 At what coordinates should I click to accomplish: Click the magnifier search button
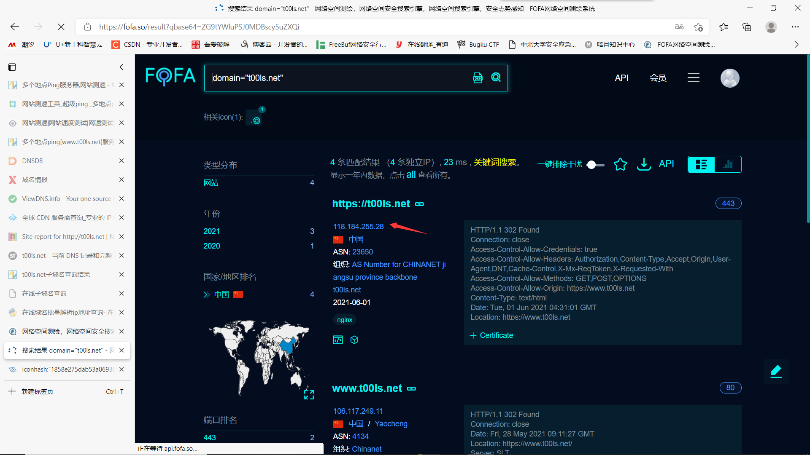coord(496,78)
